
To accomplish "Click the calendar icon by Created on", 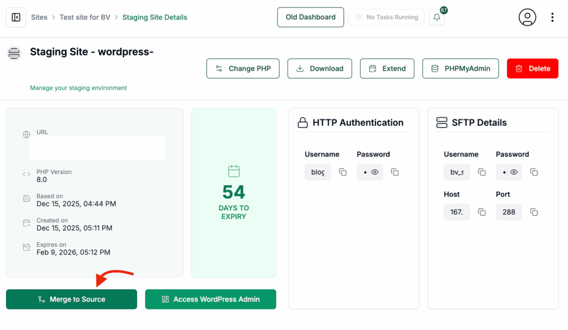I will 27,223.
